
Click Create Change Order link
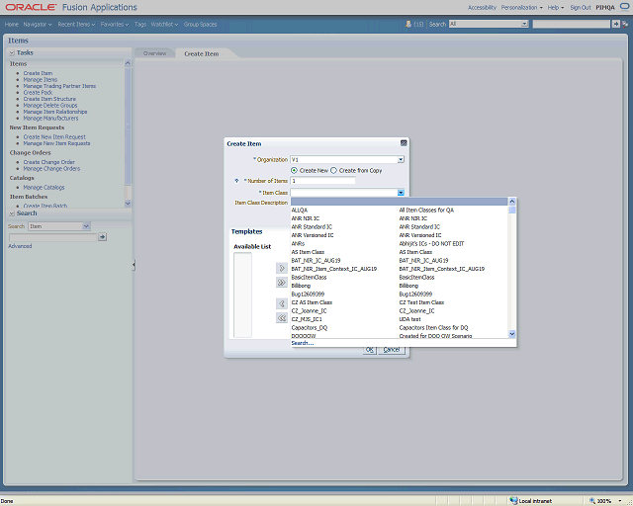pyautogui.click(x=48, y=162)
